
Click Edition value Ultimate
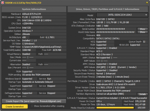(x=26, y=34)
